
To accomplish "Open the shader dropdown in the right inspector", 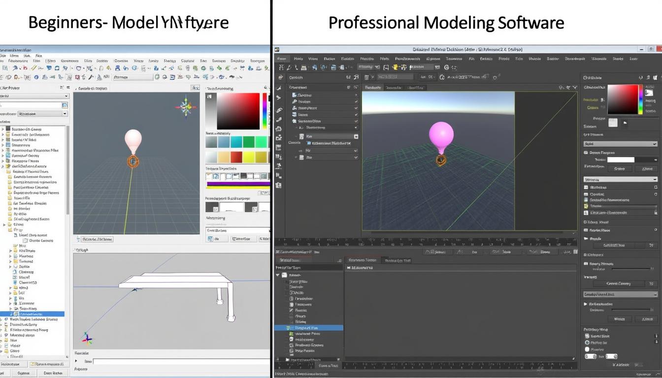I will click(621, 143).
